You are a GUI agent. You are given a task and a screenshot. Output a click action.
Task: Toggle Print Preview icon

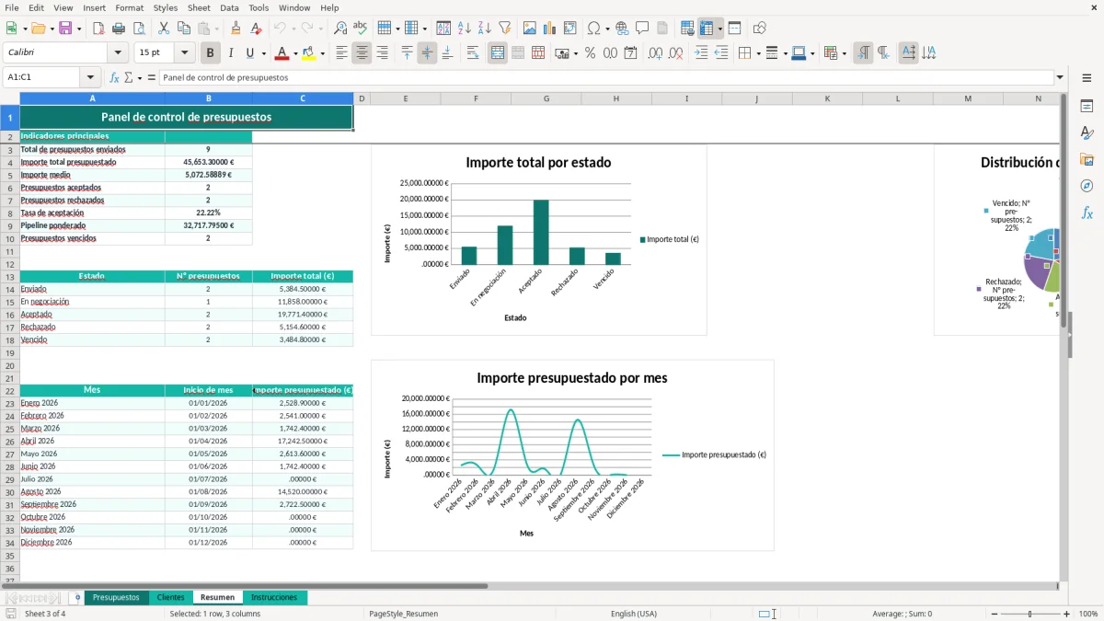(138, 29)
